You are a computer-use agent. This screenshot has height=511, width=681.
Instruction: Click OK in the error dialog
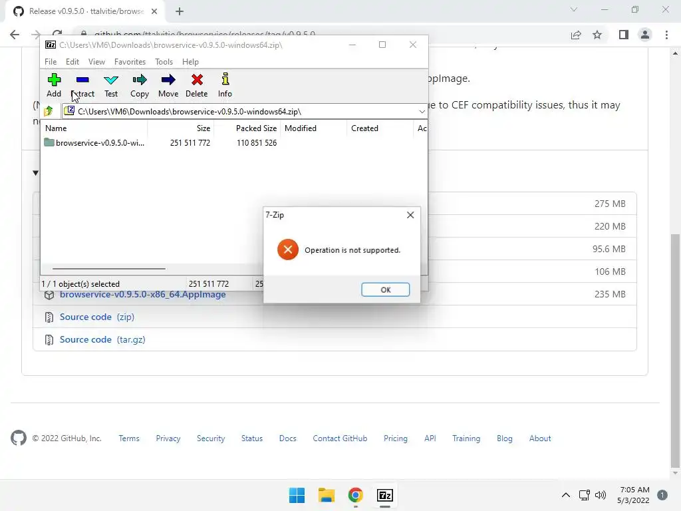point(385,290)
